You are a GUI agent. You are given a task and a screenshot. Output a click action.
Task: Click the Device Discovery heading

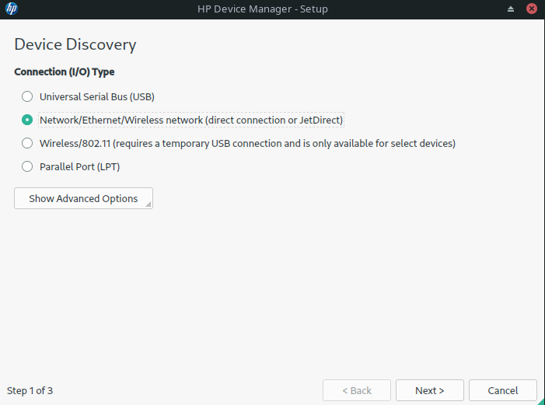tap(75, 44)
